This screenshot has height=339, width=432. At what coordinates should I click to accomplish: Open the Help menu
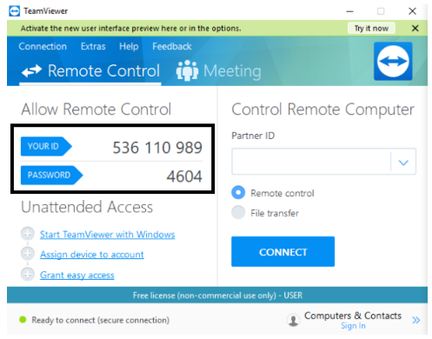coord(129,47)
